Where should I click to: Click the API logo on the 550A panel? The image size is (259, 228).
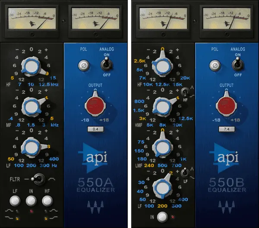[93, 157]
